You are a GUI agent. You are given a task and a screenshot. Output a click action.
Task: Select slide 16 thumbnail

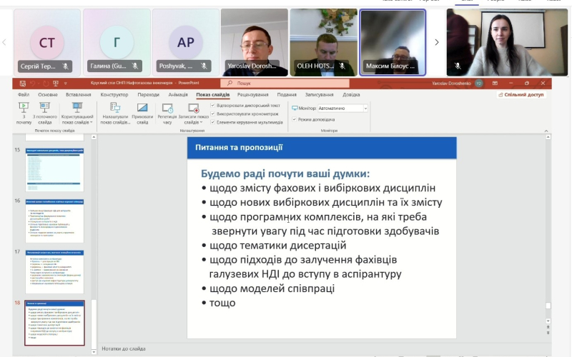pyautogui.click(x=54, y=221)
